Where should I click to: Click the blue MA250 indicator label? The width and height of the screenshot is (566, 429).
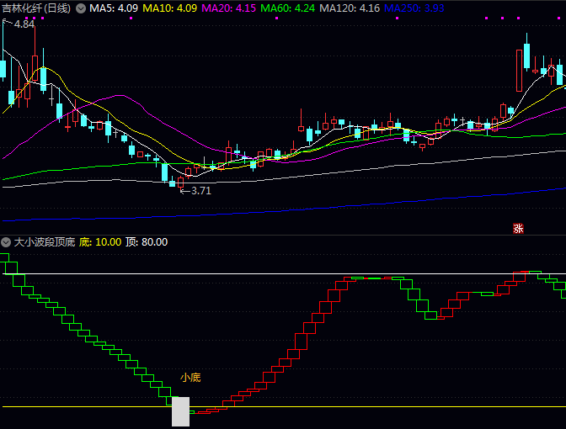415,8
